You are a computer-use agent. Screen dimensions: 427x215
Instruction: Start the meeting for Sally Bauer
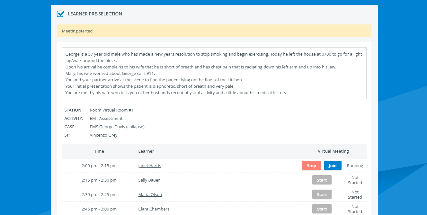point(322,180)
